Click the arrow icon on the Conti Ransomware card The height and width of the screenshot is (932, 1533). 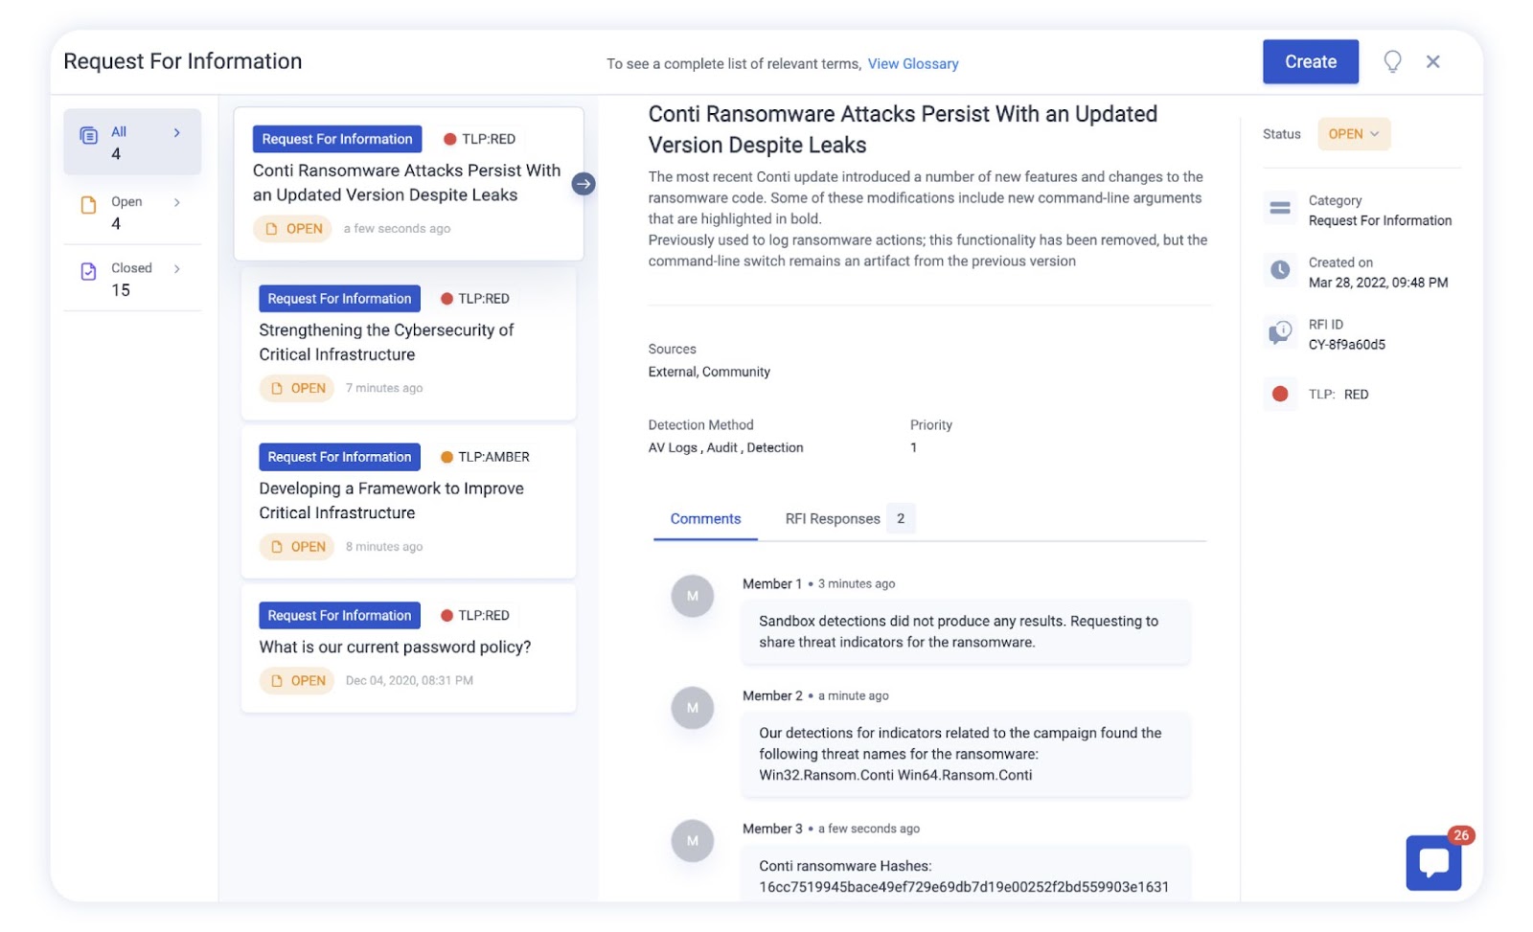pyautogui.click(x=583, y=184)
